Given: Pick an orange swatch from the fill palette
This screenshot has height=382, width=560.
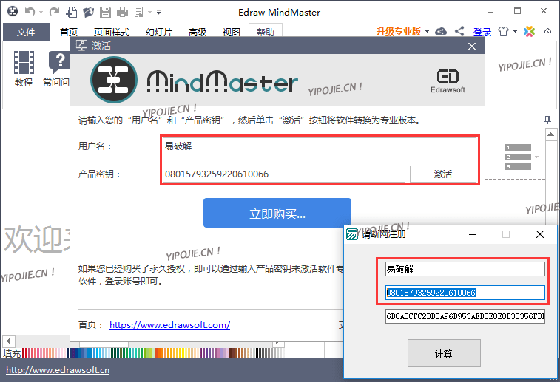Looking at the screenshot, I should tap(161, 353).
